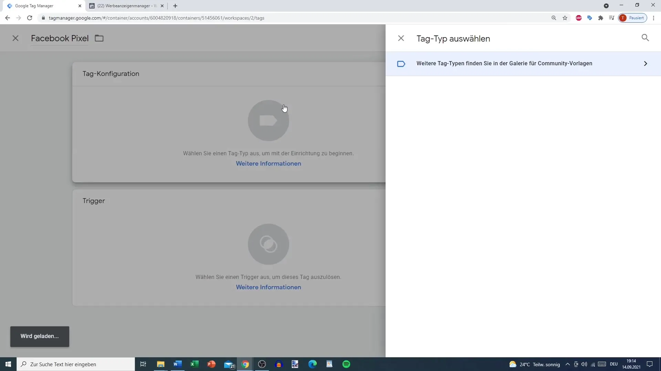Open a new browser tab
The height and width of the screenshot is (371, 661).
175,6
